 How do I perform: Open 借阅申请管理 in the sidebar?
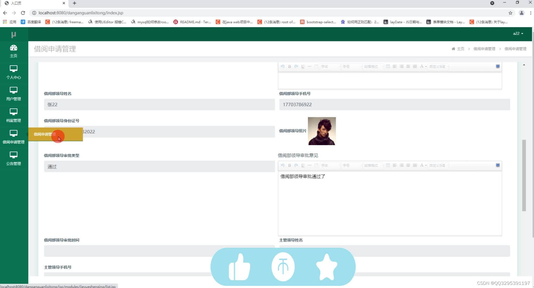(x=14, y=137)
